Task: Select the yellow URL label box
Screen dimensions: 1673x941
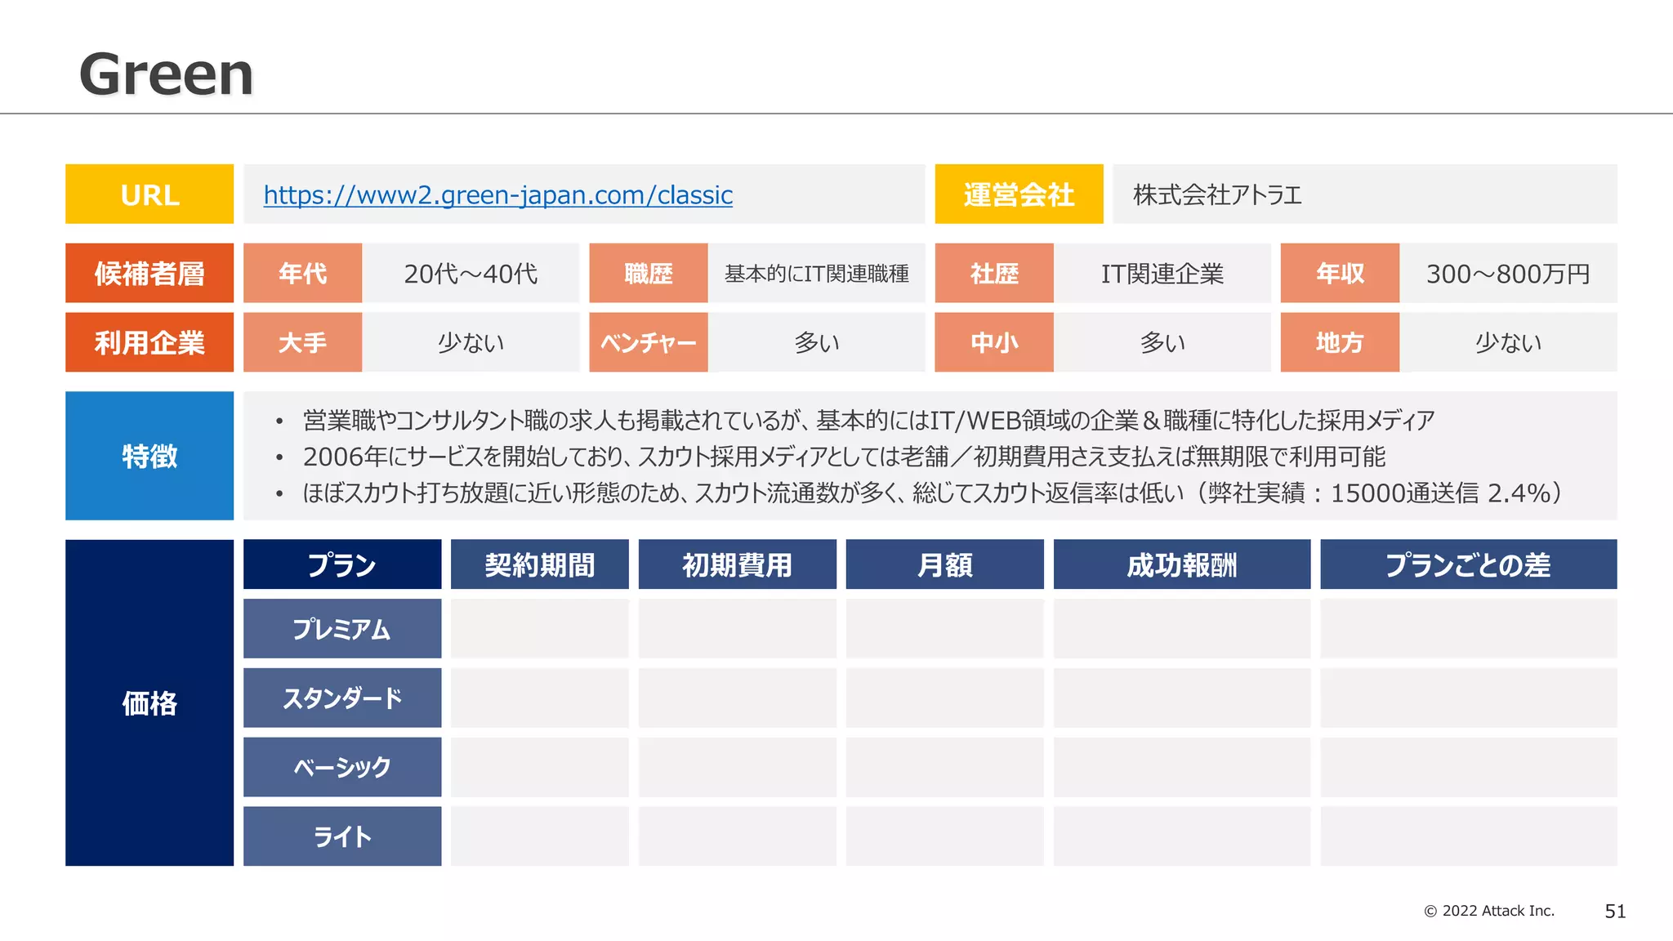Action: 149,194
